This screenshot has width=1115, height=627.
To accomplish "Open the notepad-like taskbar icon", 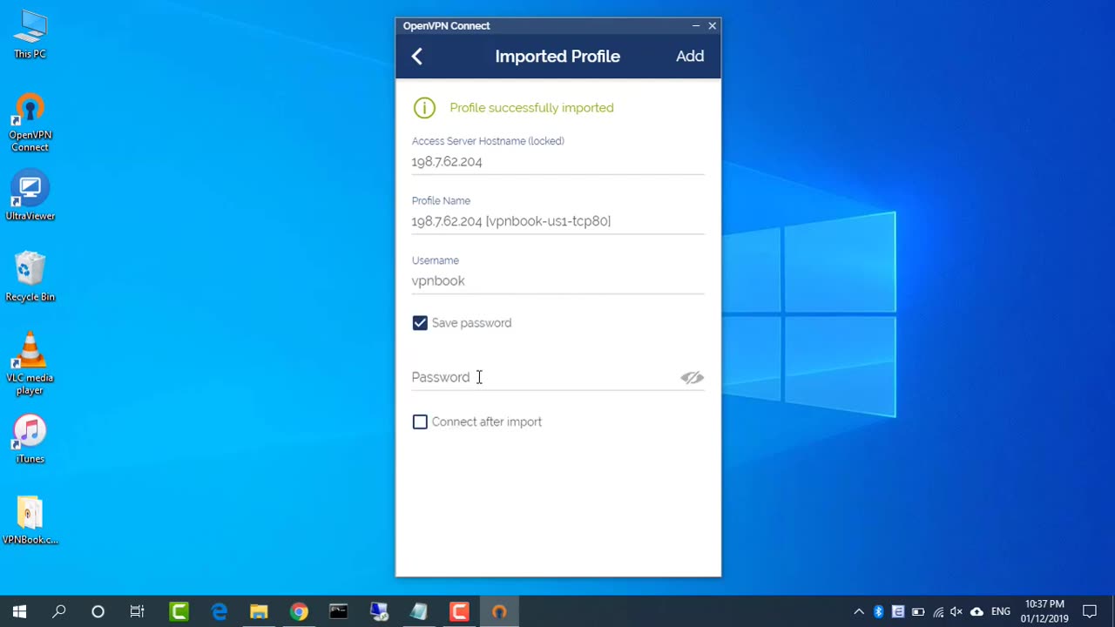I will coord(419,611).
